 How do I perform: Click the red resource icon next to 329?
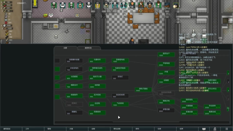coord(6,22)
